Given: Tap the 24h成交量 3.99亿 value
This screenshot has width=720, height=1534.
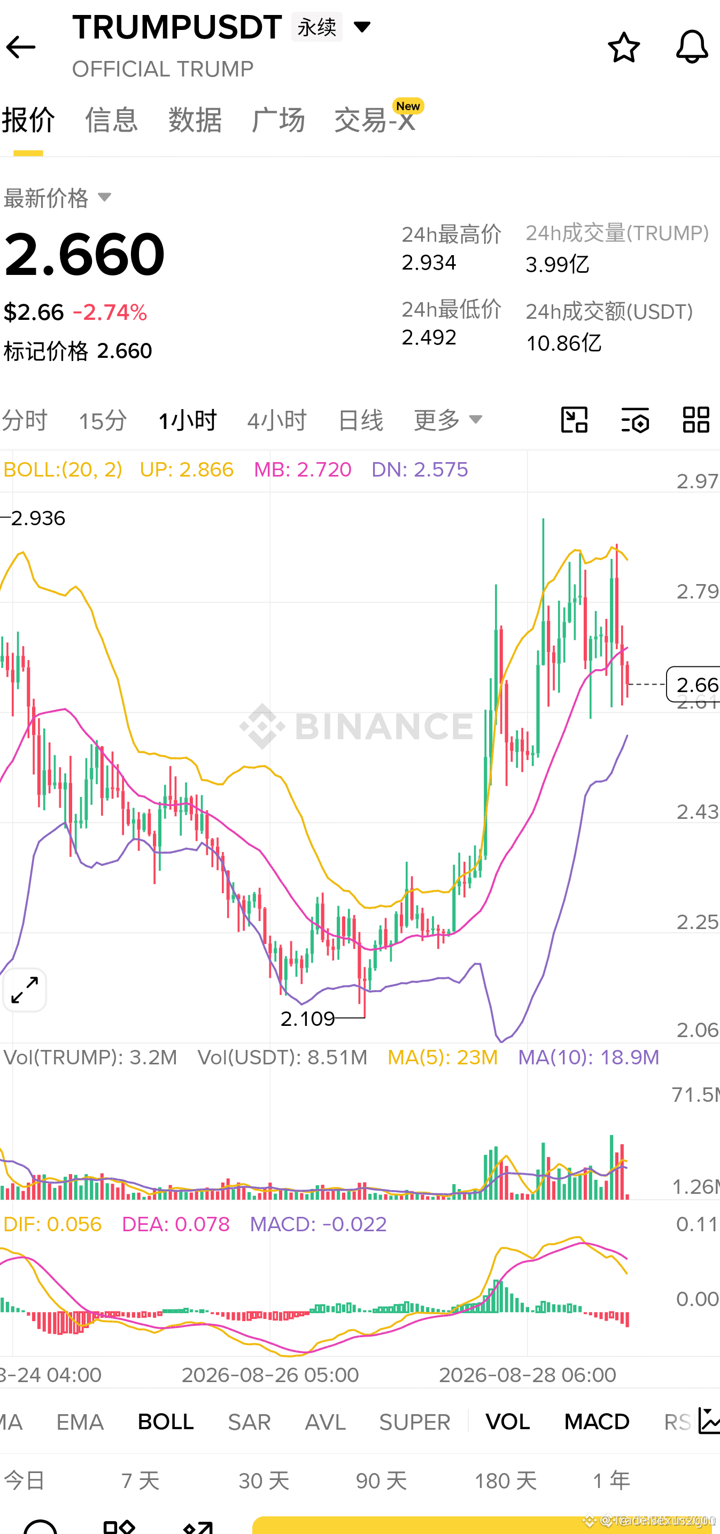Looking at the screenshot, I should click(x=558, y=264).
